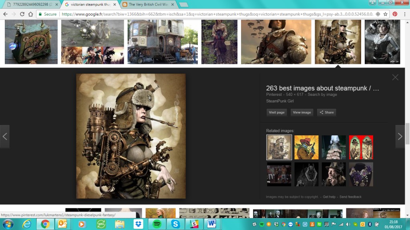The image size is (410, 230).
Task: Select related image of ruffled dress
Action: 334,147
